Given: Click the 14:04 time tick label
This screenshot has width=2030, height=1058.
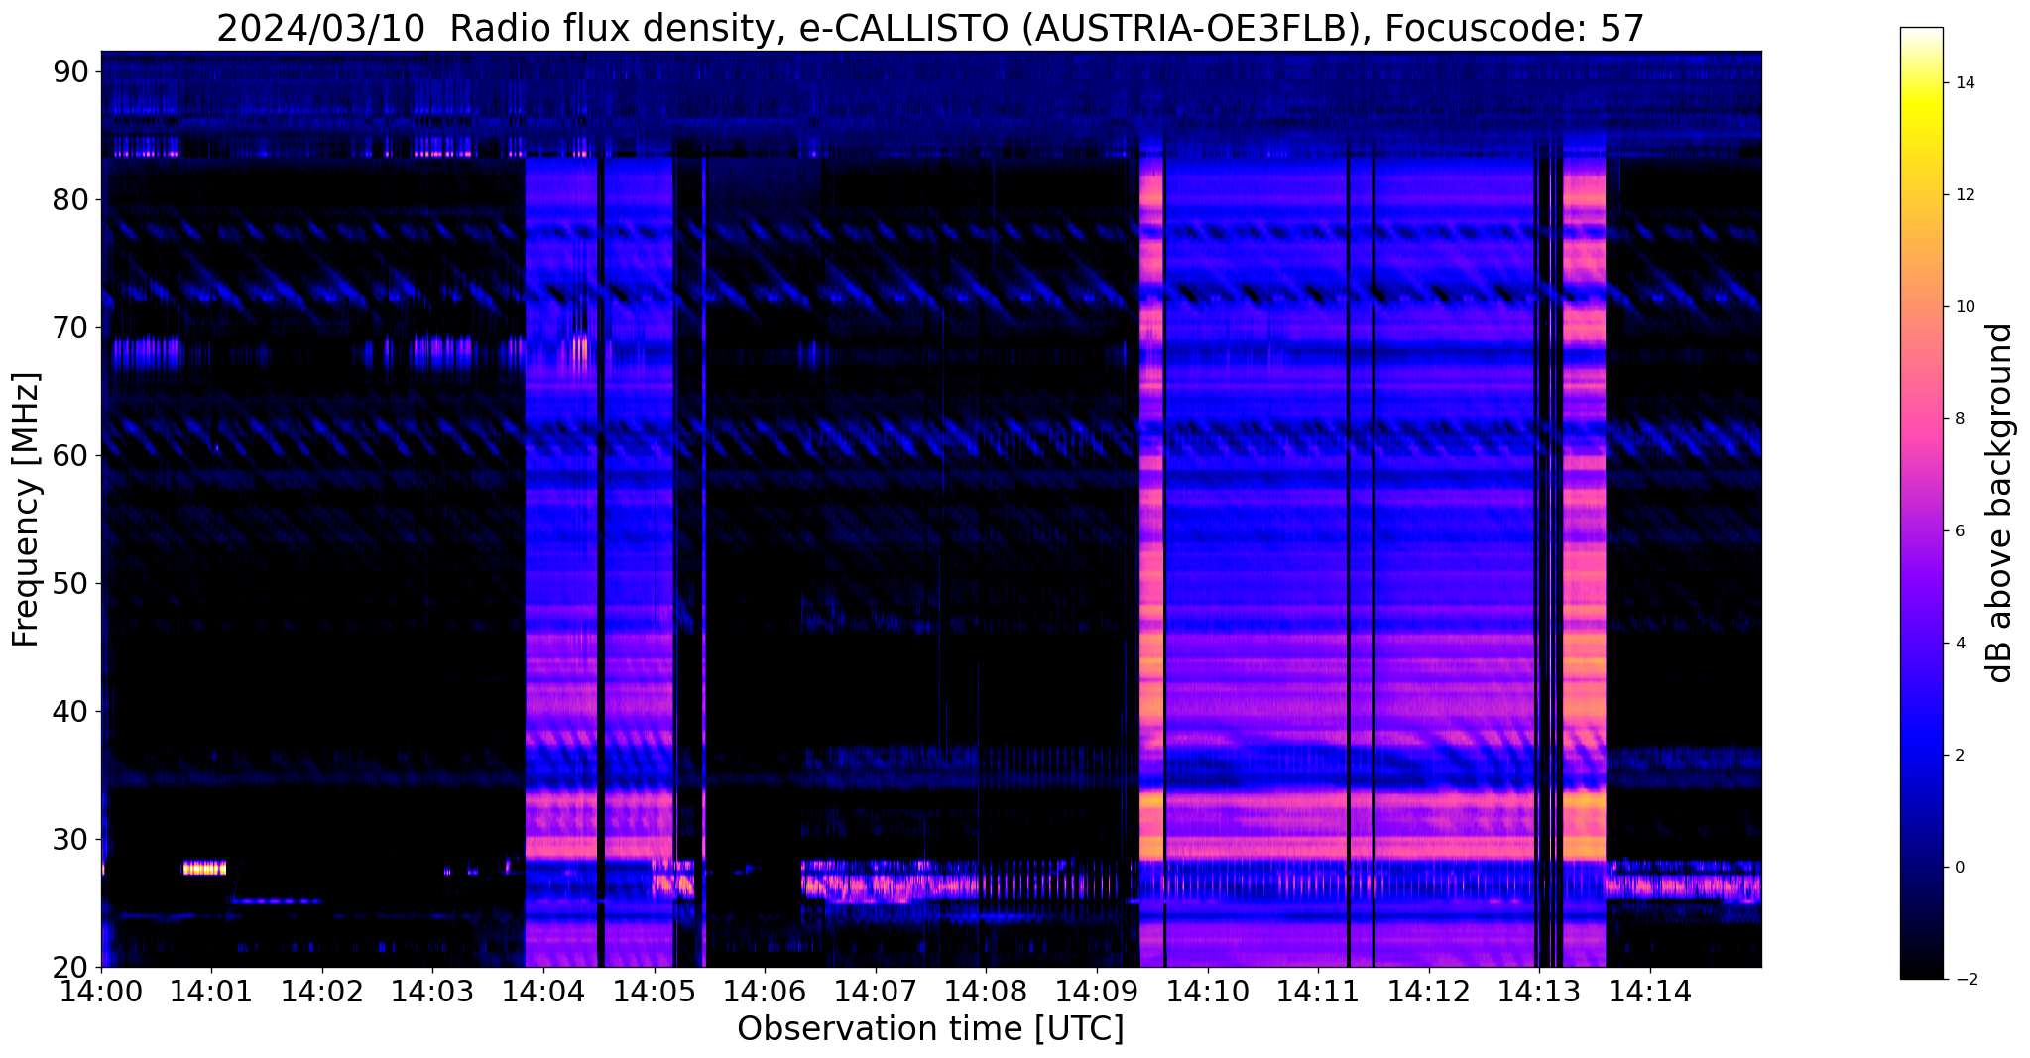Looking at the screenshot, I should point(543,992).
